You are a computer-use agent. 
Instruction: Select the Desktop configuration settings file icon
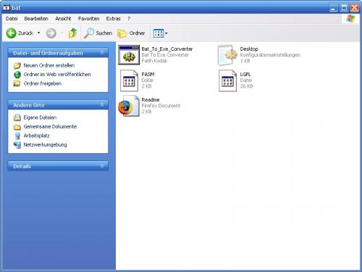pos(227,55)
